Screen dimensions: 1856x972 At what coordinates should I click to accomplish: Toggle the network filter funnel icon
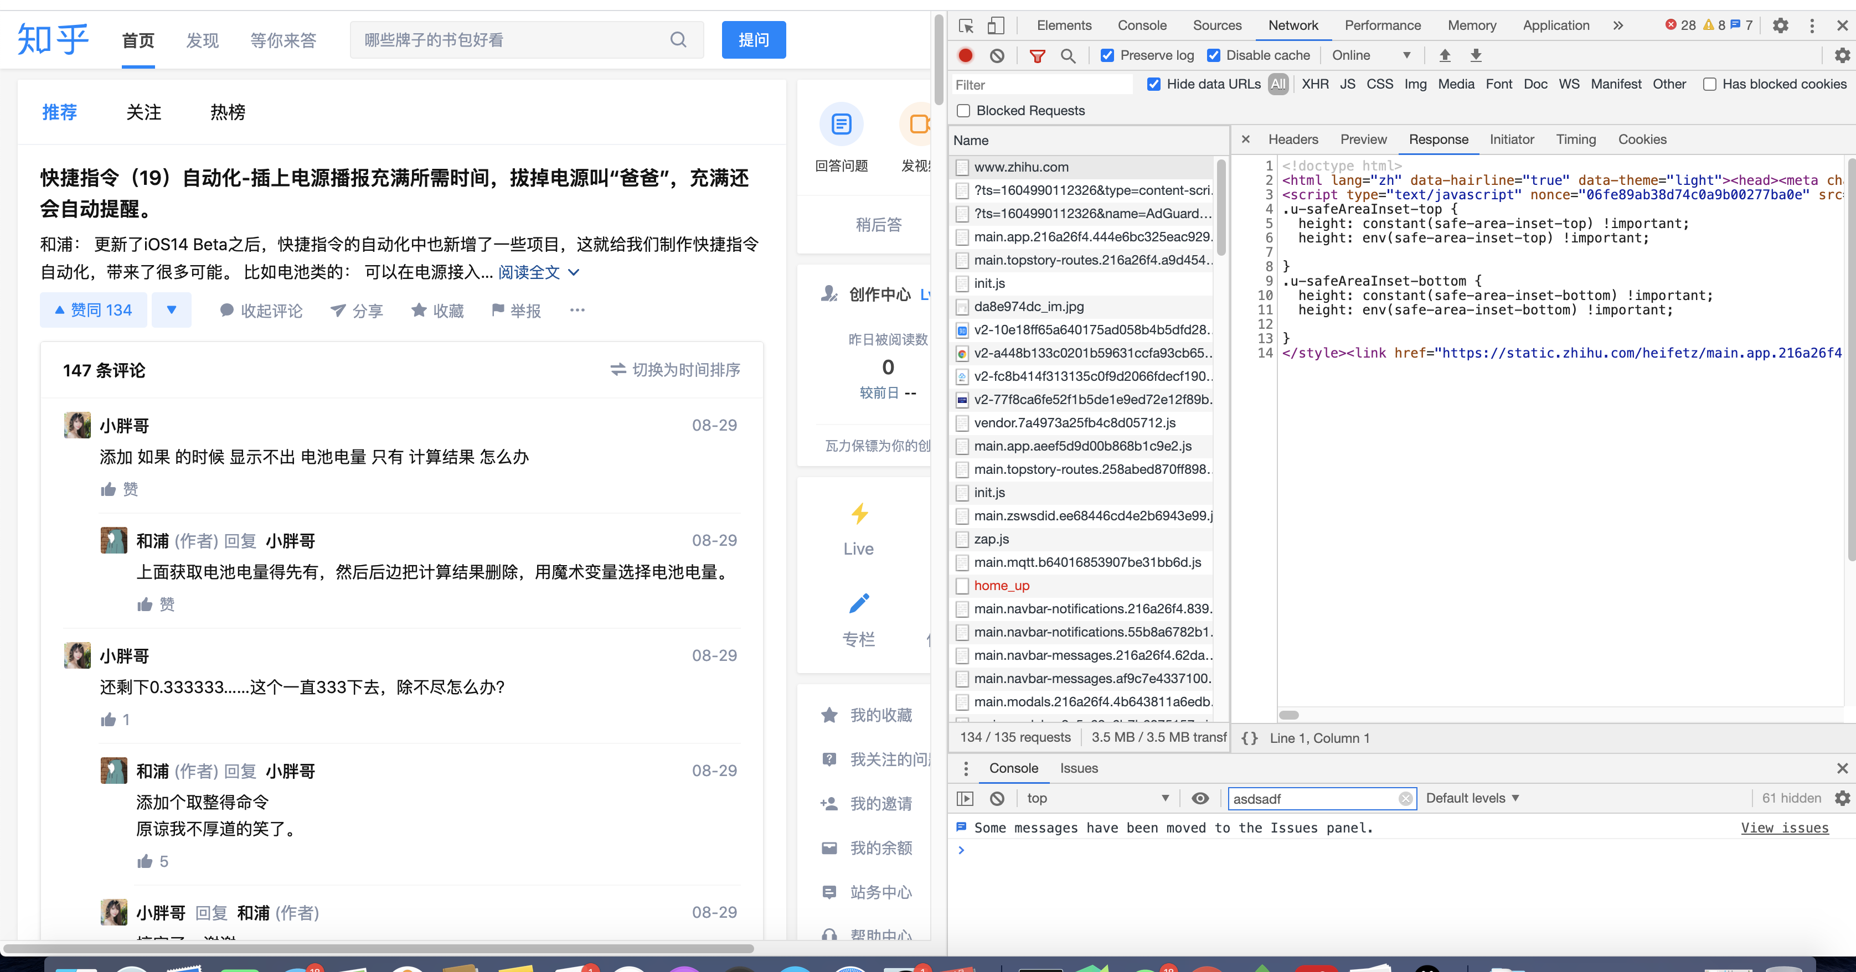coord(1038,55)
